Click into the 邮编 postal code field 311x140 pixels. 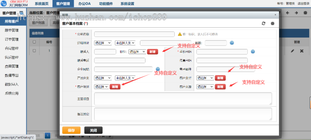coord(216,43)
